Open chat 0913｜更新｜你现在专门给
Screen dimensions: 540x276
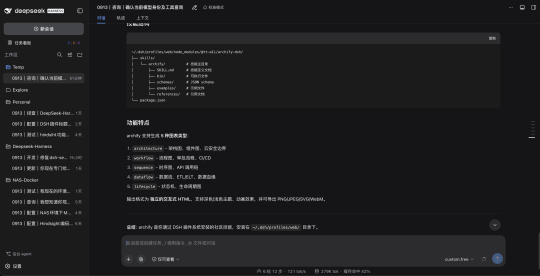pyautogui.click(x=43, y=168)
